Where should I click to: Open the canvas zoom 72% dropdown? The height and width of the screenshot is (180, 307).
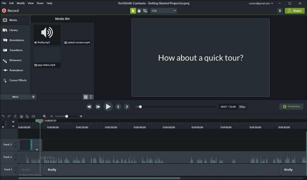(x=164, y=11)
